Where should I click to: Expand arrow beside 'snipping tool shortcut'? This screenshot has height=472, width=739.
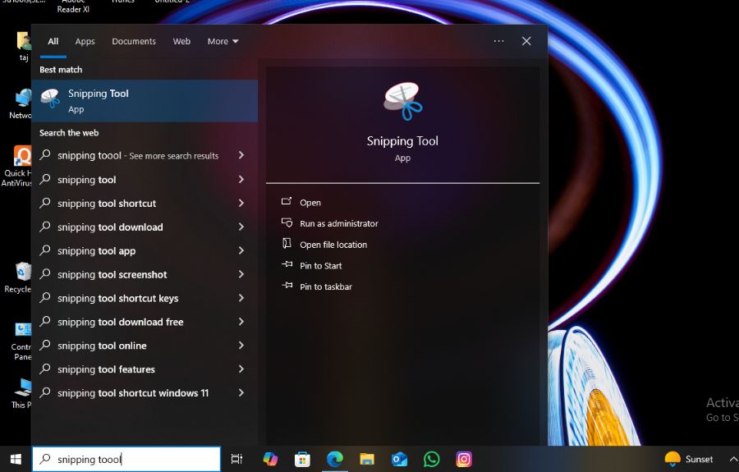[241, 203]
